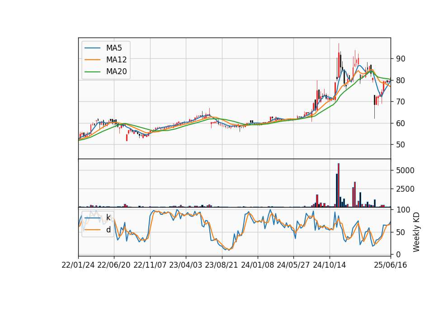The width and height of the screenshot is (434, 312).
Task: Click the 22/11/07 date axis label
Action: 150,265
